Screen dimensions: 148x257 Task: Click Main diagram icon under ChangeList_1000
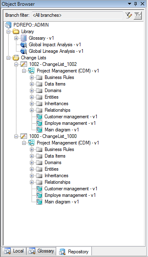(39, 202)
